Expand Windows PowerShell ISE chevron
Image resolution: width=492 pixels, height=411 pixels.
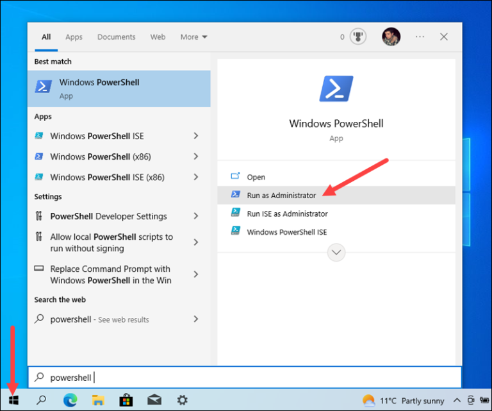[196, 136]
